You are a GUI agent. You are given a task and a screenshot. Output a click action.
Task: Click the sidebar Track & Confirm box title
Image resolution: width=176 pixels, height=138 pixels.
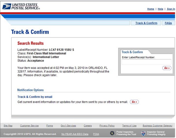pos(132,52)
